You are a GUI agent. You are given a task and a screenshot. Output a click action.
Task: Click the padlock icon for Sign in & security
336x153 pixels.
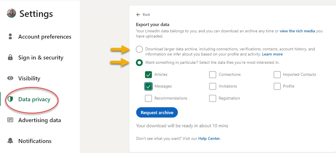[x=11, y=57]
